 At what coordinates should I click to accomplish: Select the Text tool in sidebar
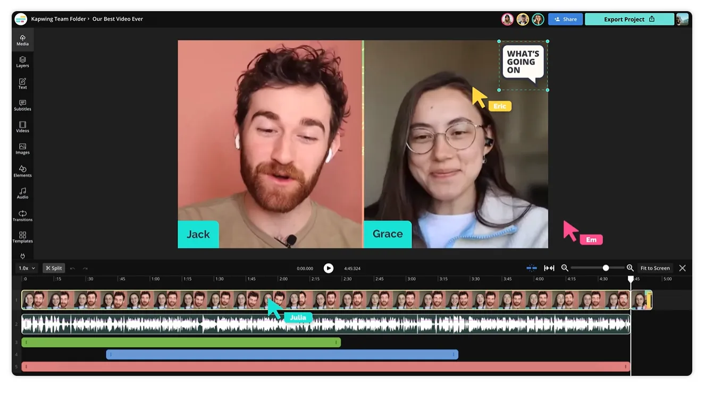click(22, 83)
